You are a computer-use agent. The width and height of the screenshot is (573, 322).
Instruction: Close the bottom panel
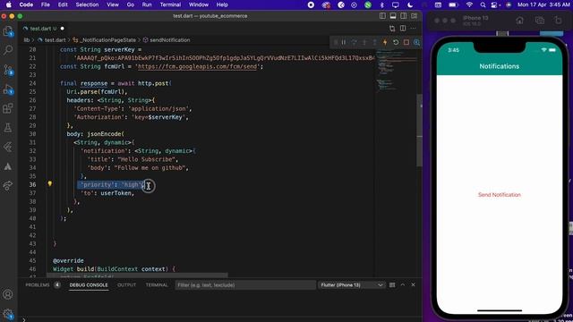click(414, 284)
